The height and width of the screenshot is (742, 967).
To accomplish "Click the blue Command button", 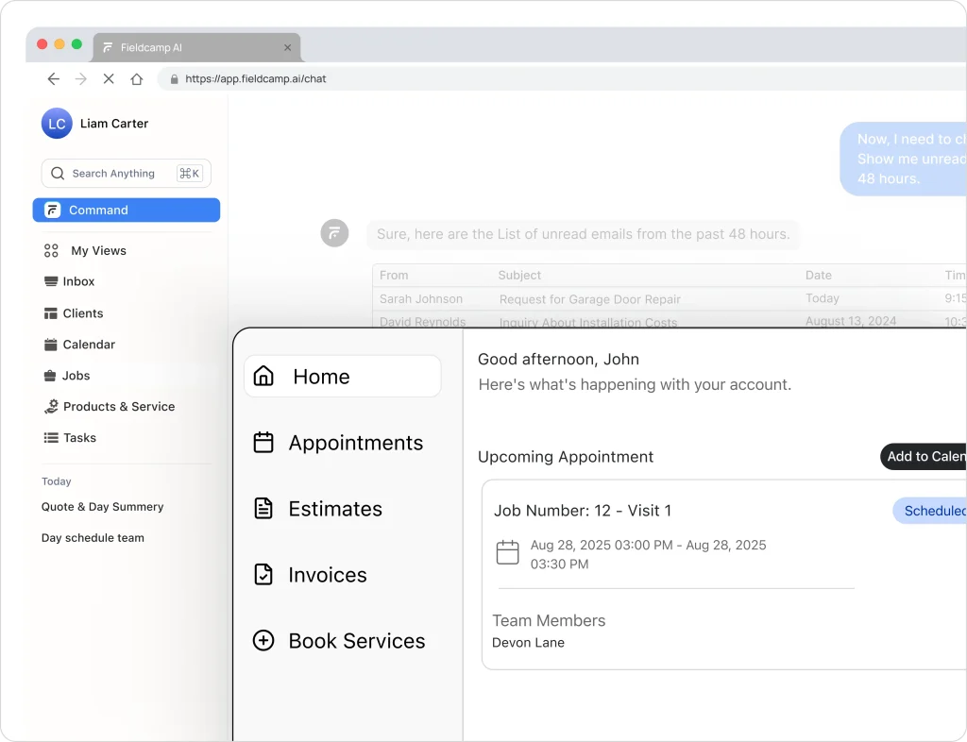I will tap(126, 210).
